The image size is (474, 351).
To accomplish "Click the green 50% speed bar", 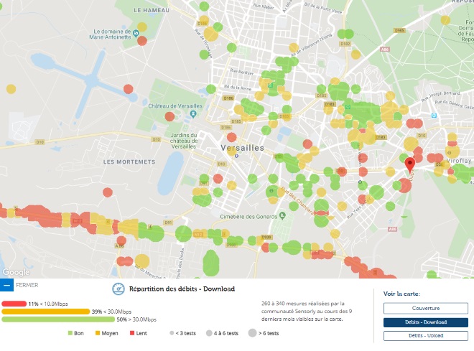I will point(58,319).
